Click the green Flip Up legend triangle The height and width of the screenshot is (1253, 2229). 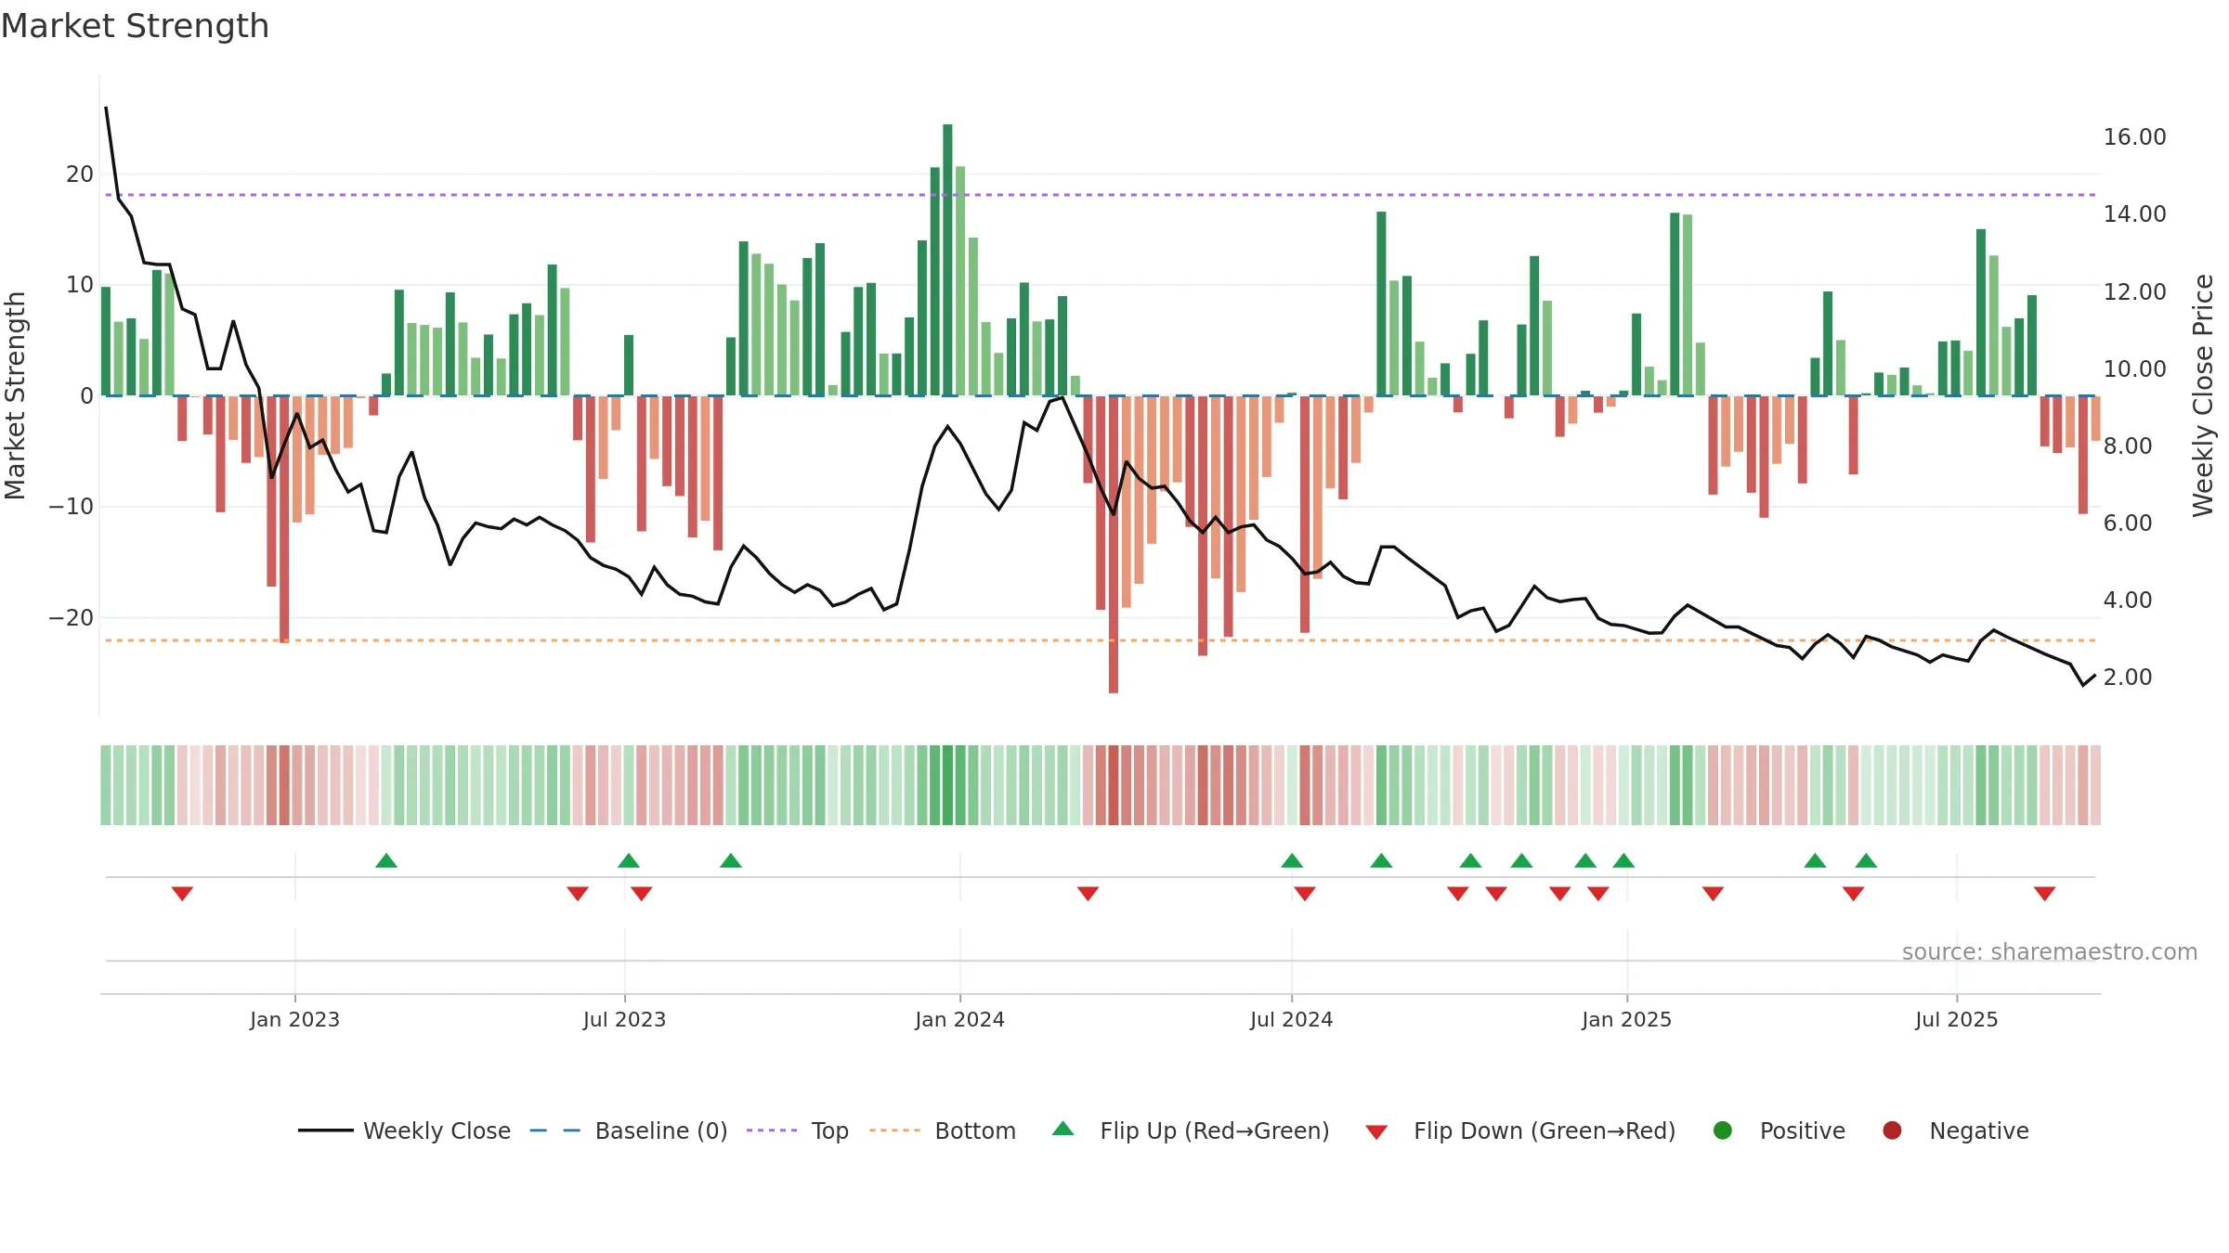coord(1063,1129)
